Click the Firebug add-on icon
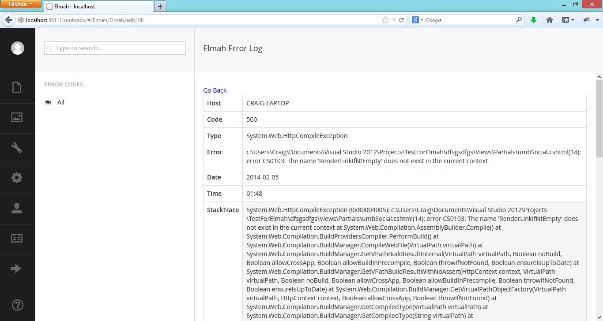The height and width of the screenshot is (321, 603). pos(586,20)
